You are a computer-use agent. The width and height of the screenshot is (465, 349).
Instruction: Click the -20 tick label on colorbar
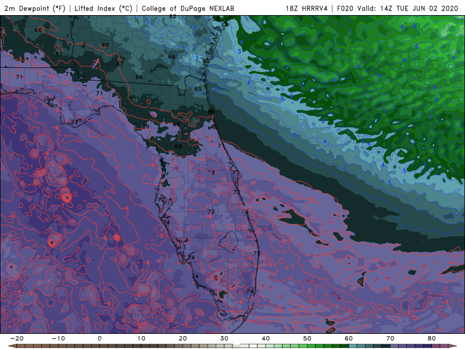click(17, 339)
